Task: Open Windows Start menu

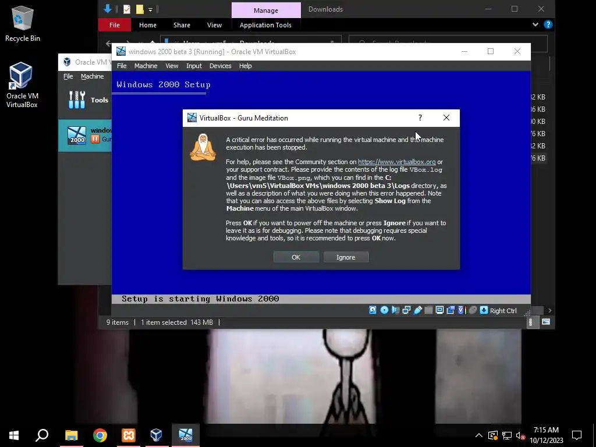Action: 14,435
